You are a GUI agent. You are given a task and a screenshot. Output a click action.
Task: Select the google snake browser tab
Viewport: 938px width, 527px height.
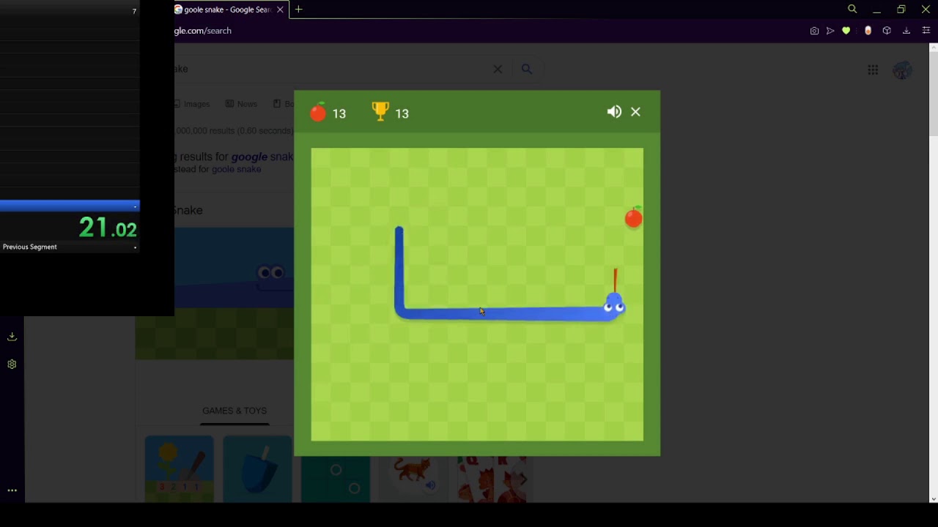click(227, 10)
